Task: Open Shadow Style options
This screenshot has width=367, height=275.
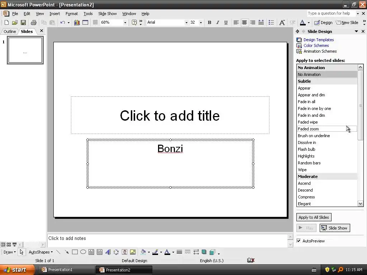Action: click(x=204, y=252)
